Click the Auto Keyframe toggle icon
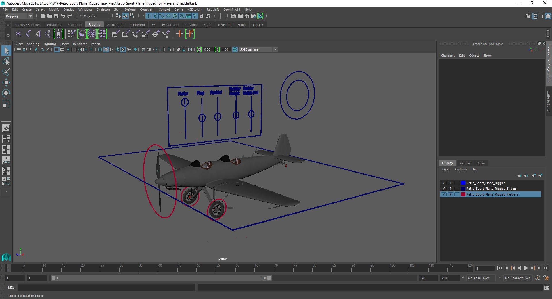This screenshot has height=299, width=552. coord(538,278)
